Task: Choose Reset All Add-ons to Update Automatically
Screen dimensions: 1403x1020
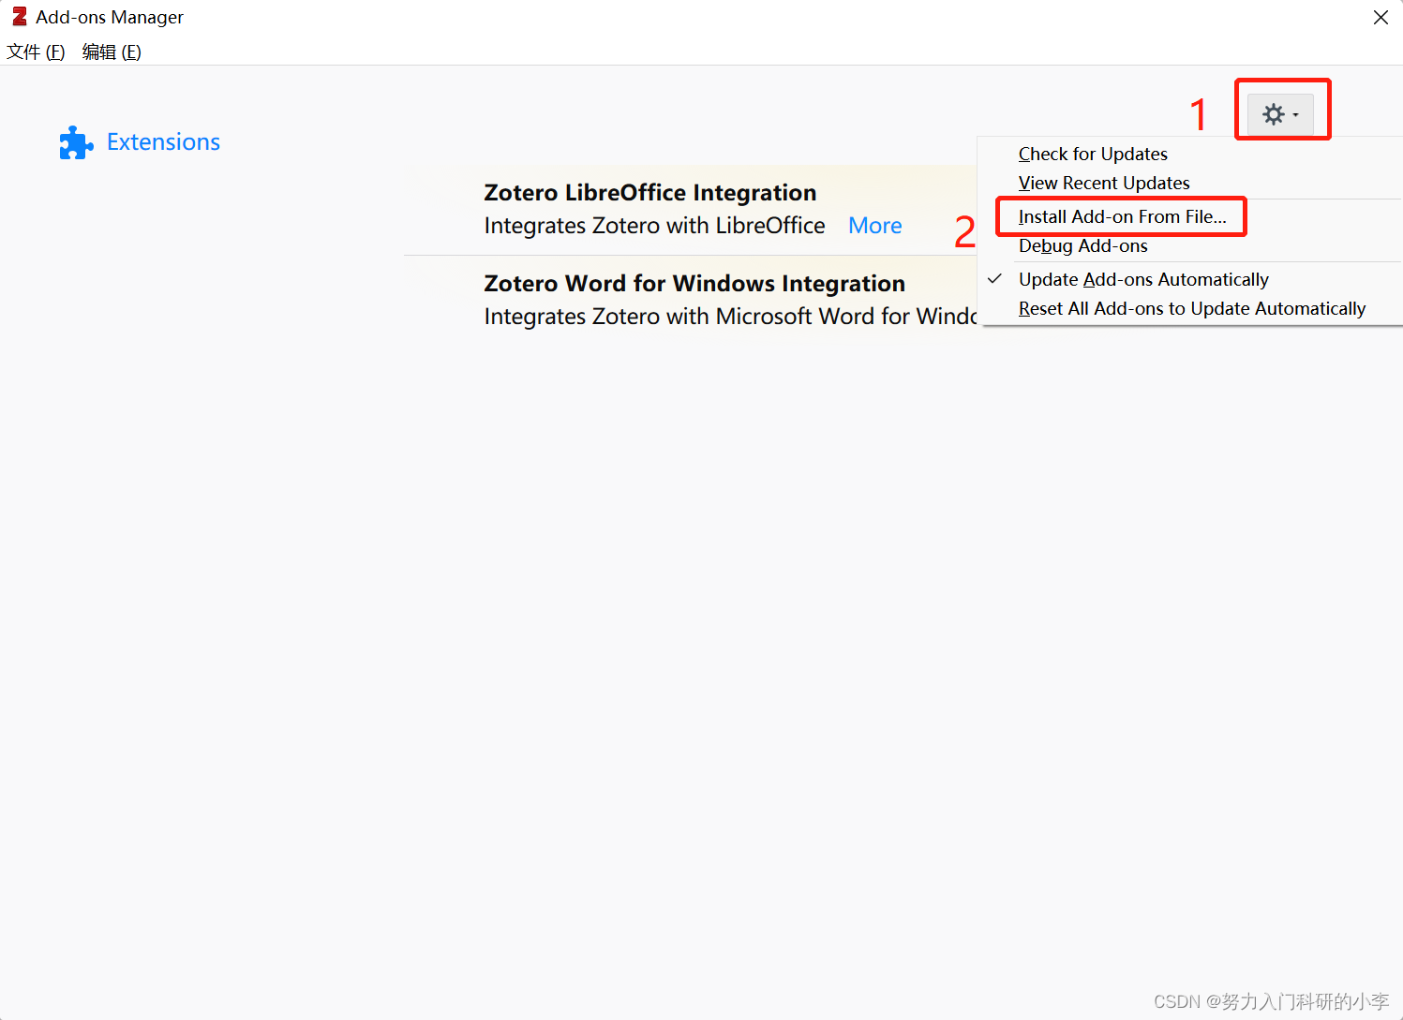Action: pos(1192,308)
